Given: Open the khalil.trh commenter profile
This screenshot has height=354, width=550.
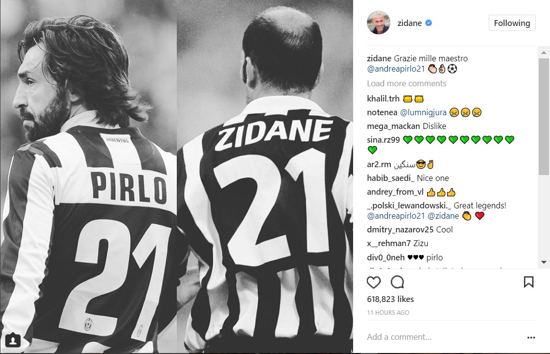Looking at the screenshot, I should [x=383, y=99].
